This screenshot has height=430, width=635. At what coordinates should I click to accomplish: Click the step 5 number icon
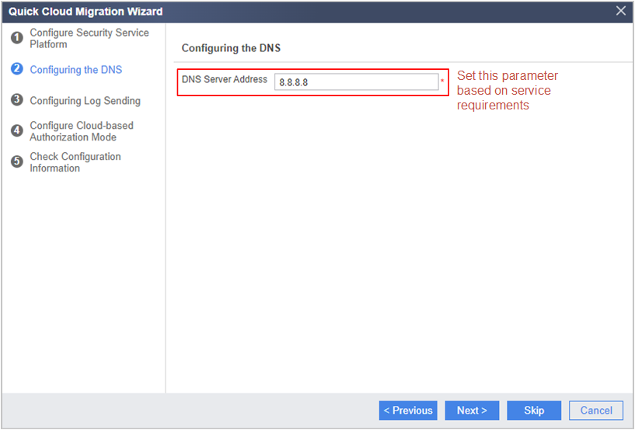(x=16, y=161)
